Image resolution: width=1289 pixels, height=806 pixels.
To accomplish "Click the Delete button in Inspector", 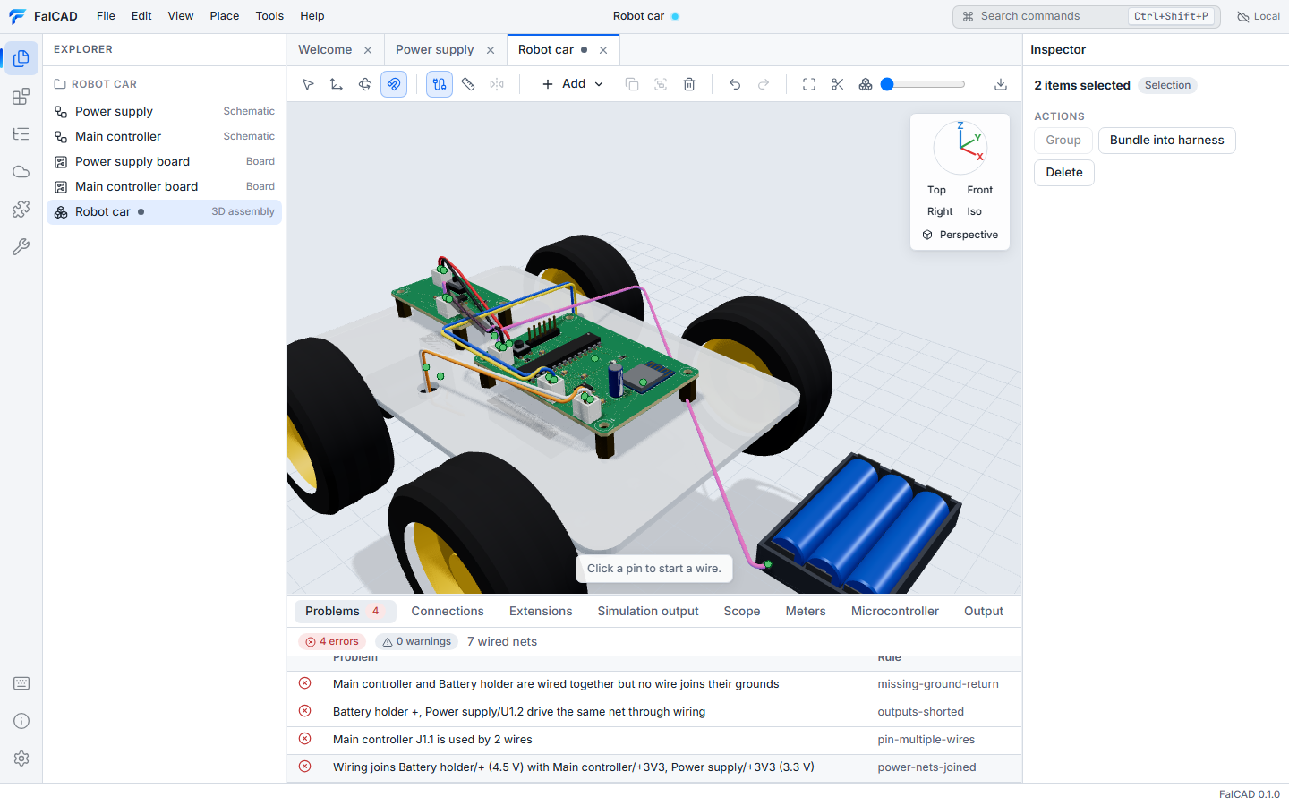I will coord(1064,173).
